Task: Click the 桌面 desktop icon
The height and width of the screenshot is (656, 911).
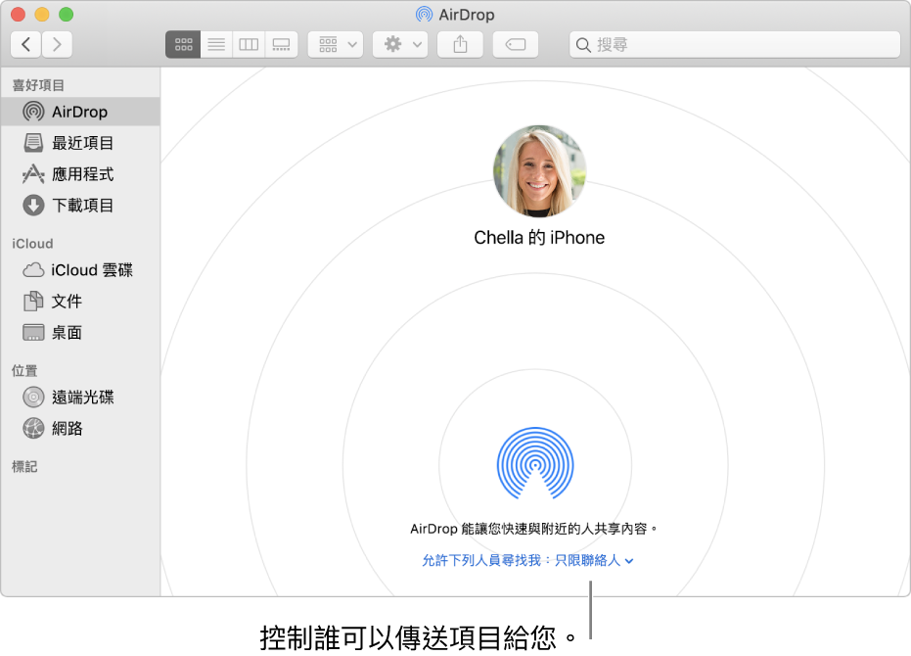Action: click(33, 333)
